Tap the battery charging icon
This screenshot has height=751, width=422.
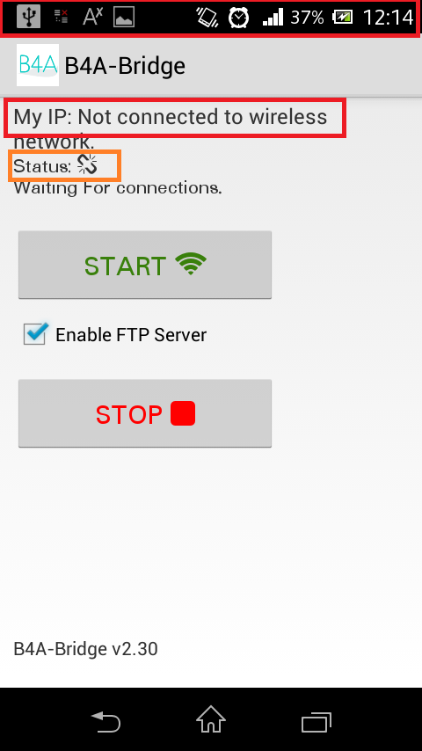(x=343, y=18)
